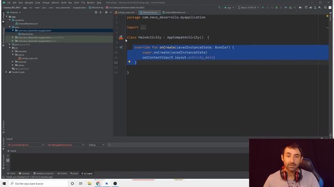Open the Profiler tool window tab

[62, 173]
